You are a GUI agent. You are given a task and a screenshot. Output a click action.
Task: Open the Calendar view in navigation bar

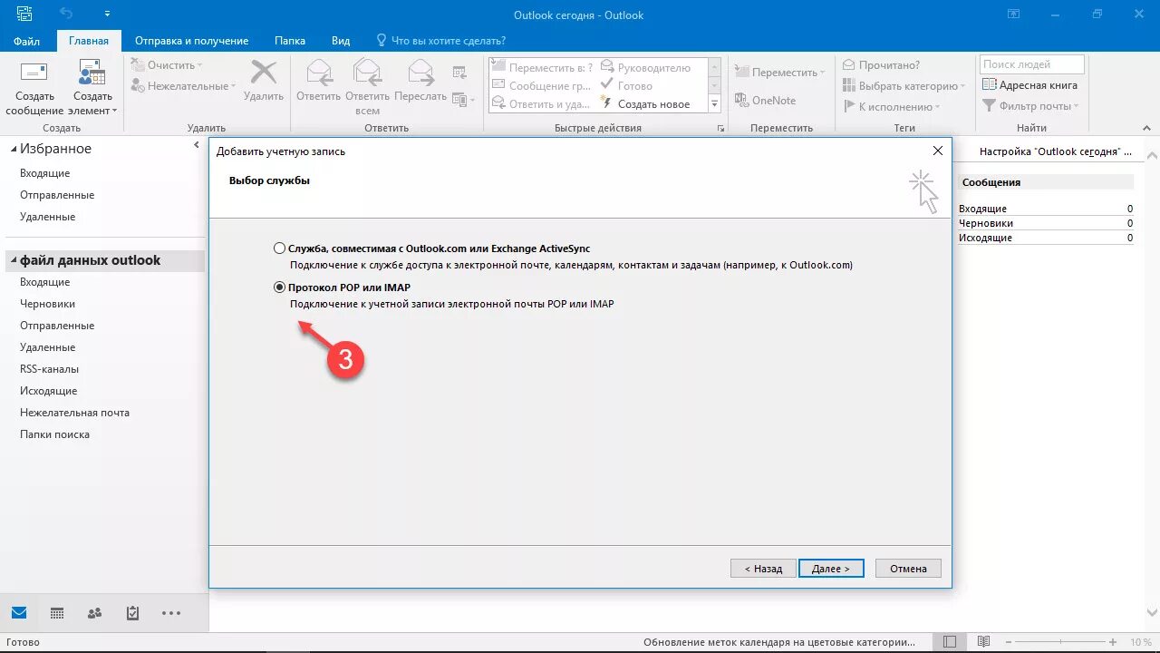(57, 613)
